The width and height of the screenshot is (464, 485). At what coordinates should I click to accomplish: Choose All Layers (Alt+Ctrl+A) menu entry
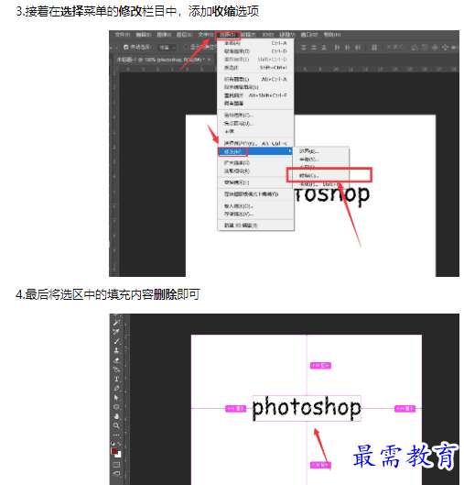255,79
